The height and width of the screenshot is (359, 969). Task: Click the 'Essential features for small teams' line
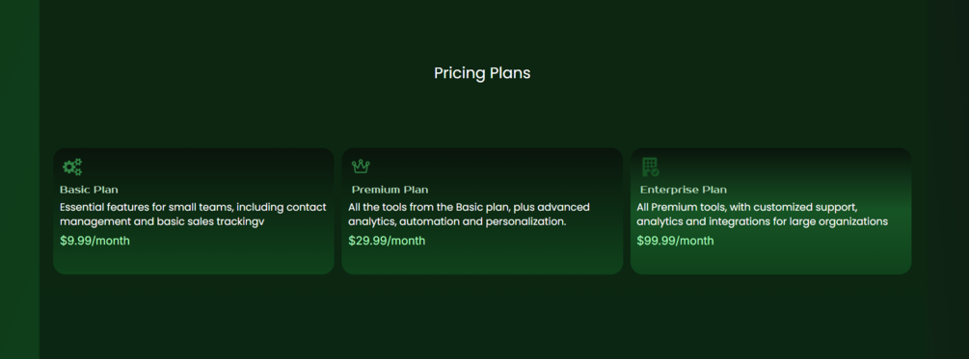pyautogui.click(x=193, y=207)
